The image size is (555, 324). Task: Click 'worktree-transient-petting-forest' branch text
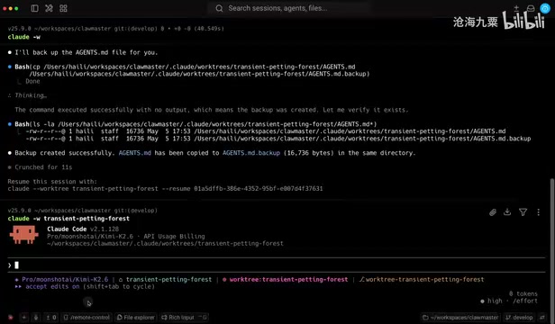(424, 279)
